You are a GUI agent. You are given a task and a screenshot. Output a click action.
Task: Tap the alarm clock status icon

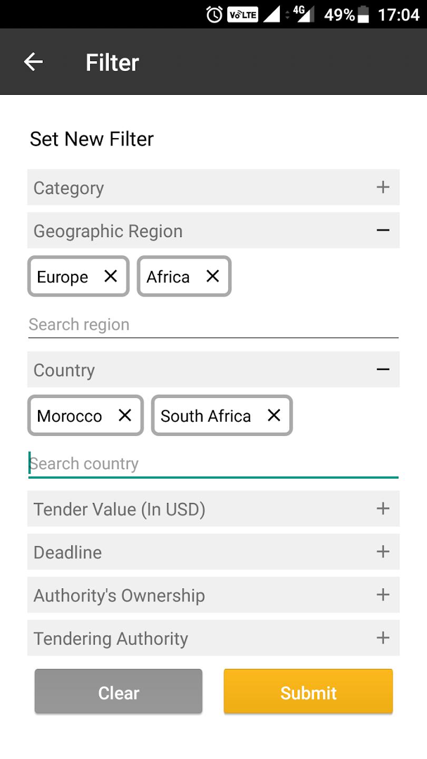tap(214, 14)
